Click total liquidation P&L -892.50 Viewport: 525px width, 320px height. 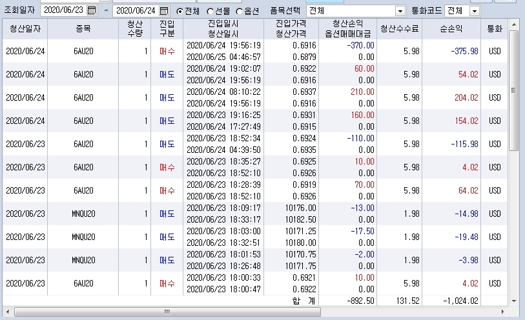pos(360,301)
